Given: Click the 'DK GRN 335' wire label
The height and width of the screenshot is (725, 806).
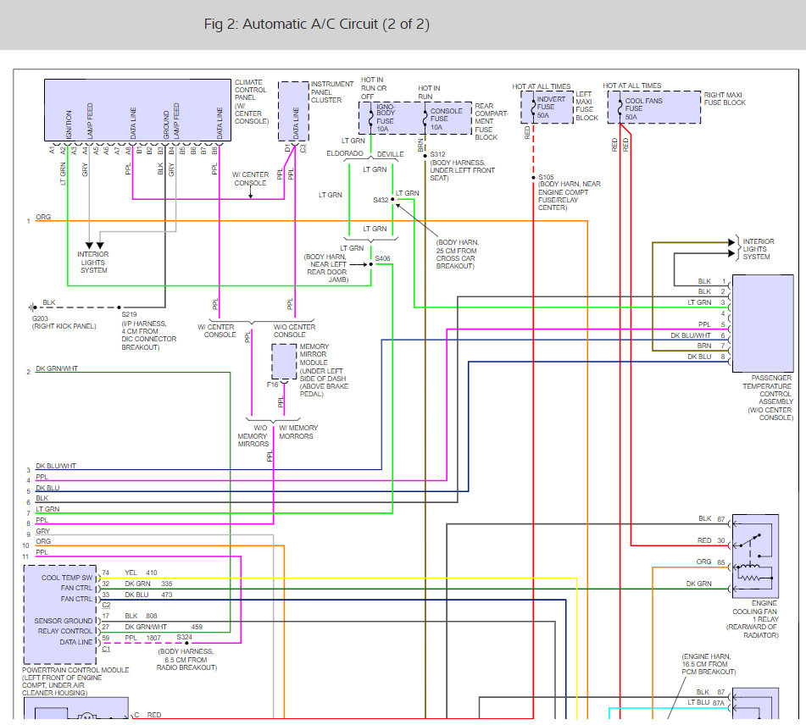Looking at the screenshot, I should pos(148,584).
